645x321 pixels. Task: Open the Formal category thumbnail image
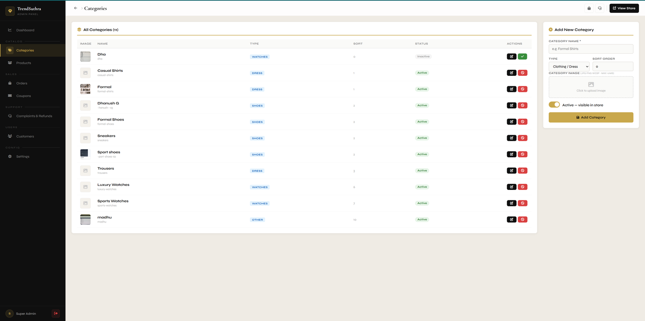[x=85, y=89]
